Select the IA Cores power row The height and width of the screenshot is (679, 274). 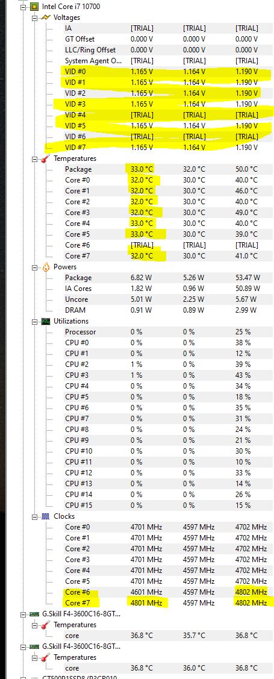point(169,289)
